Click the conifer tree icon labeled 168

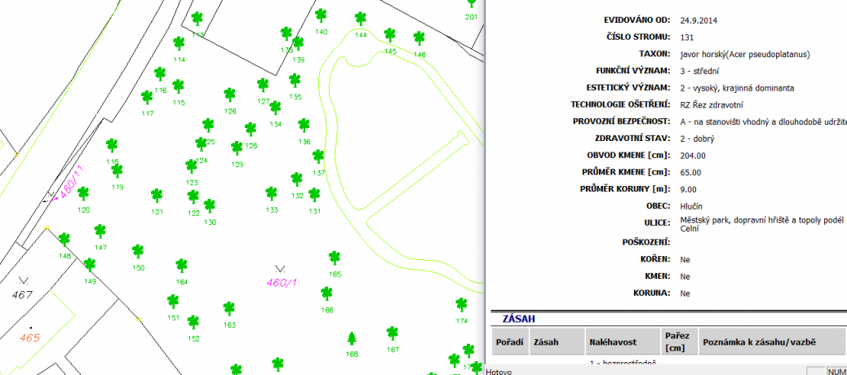(x=352, y=337)
